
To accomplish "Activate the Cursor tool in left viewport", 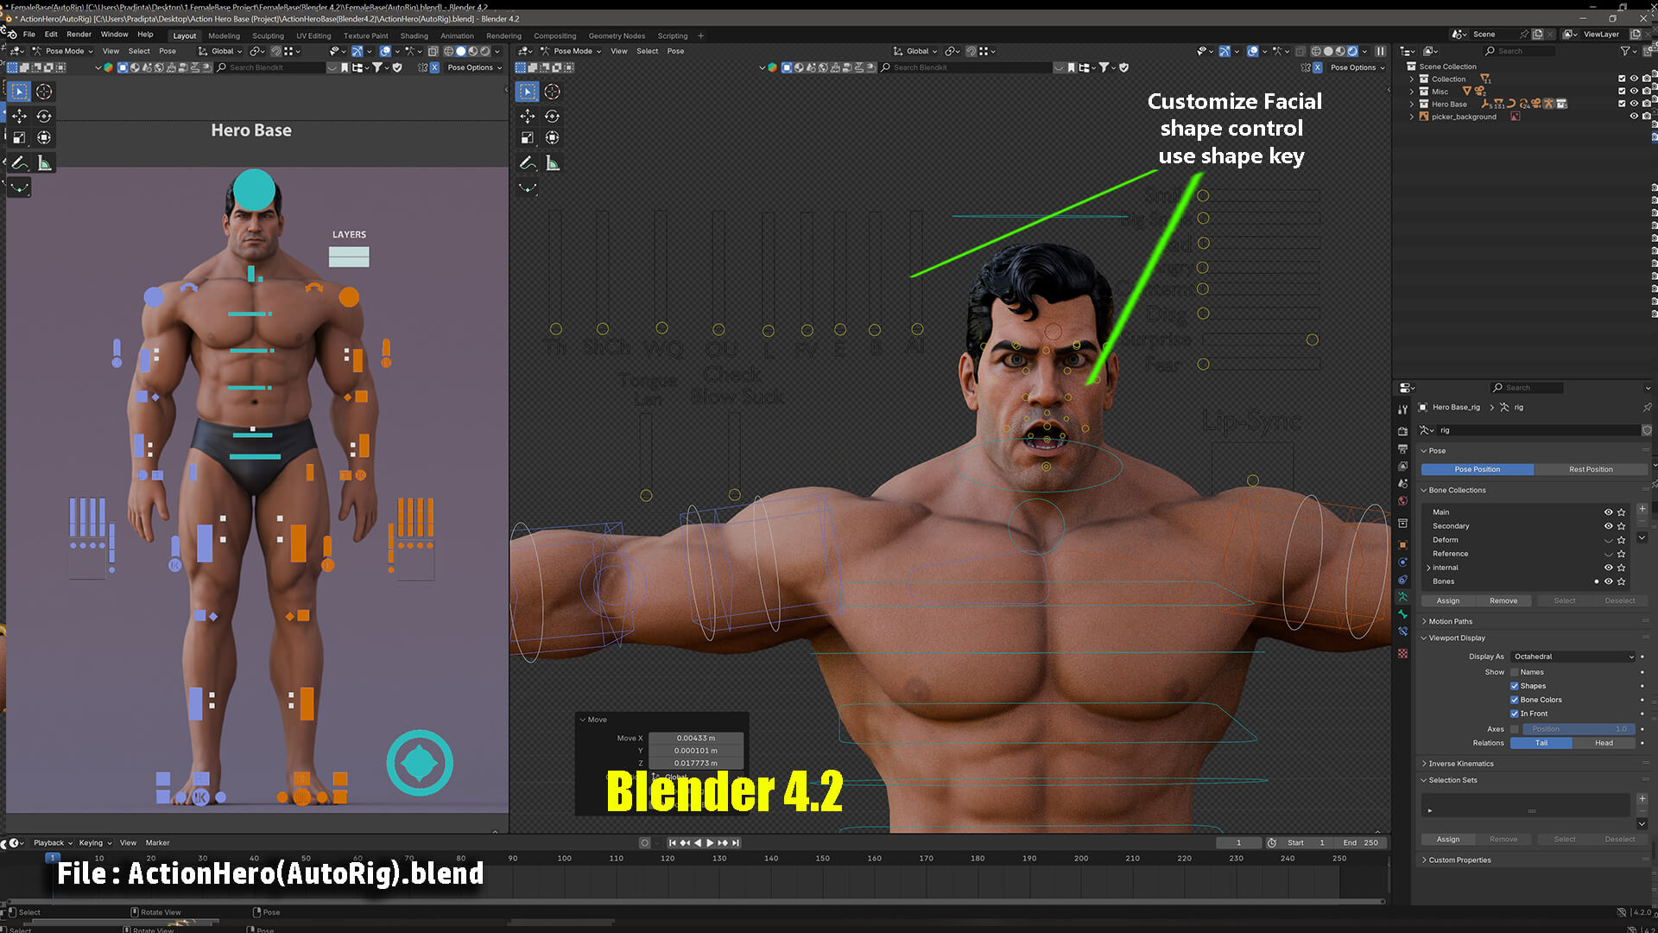I will click(44, 92).
